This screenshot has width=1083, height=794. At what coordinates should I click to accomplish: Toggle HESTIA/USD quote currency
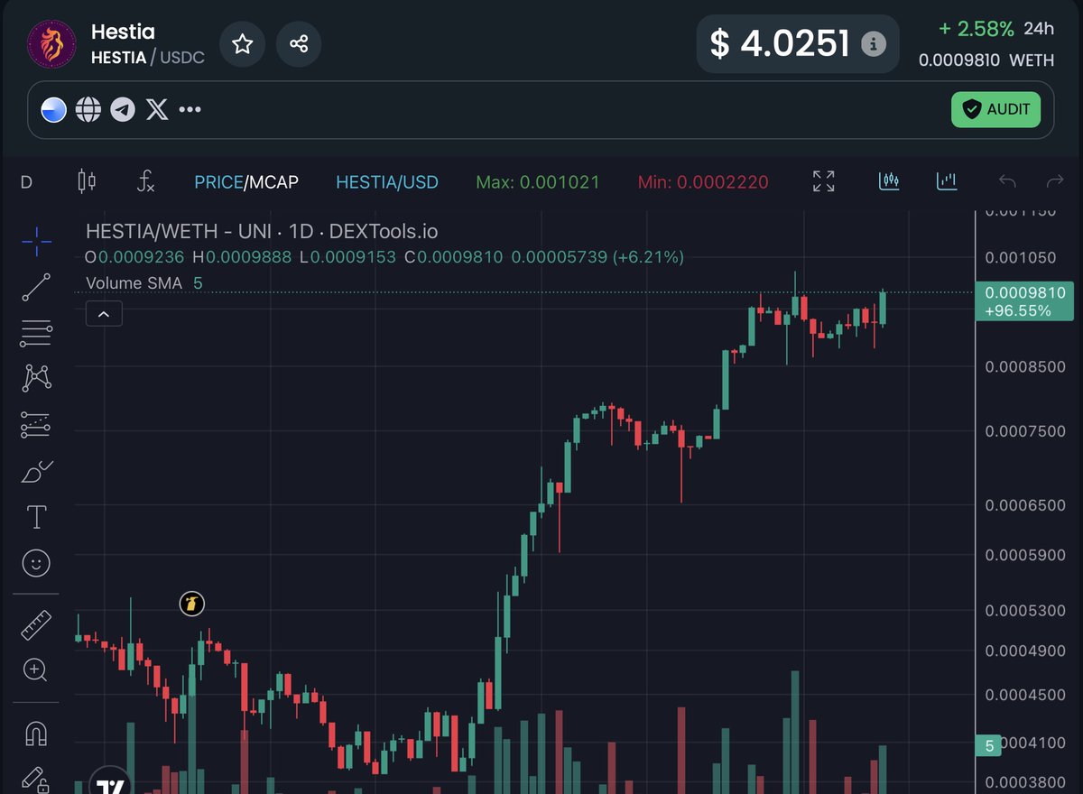[387, 182]
